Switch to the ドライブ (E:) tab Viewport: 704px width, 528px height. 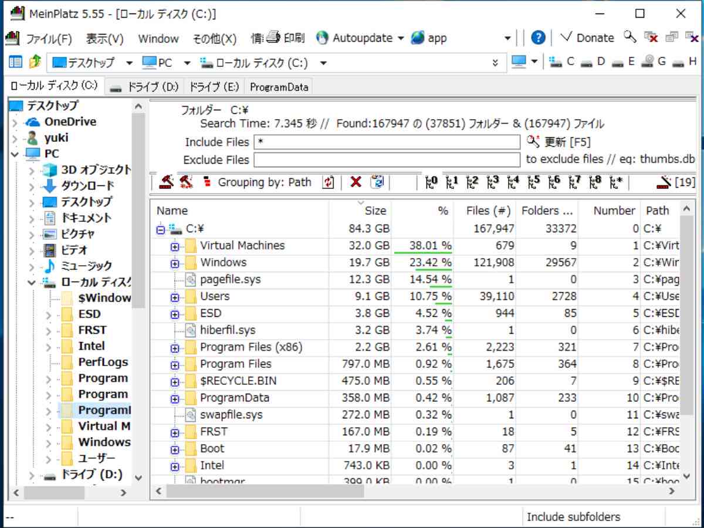[x=214, y=87]
